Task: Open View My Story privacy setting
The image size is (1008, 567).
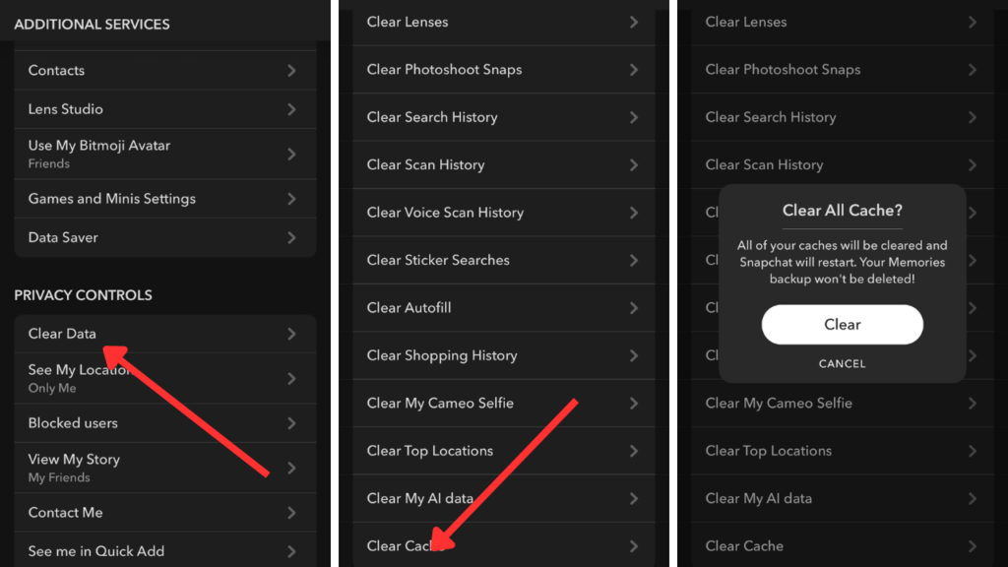Action: tap(165, 468)
